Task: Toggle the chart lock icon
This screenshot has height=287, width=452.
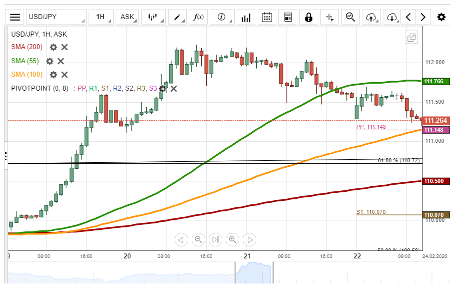Action: 308,17
